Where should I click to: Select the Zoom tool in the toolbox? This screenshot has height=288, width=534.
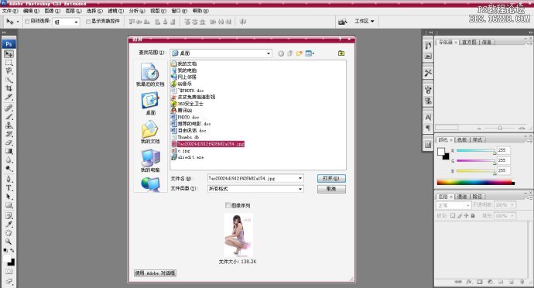pos(9,242)
